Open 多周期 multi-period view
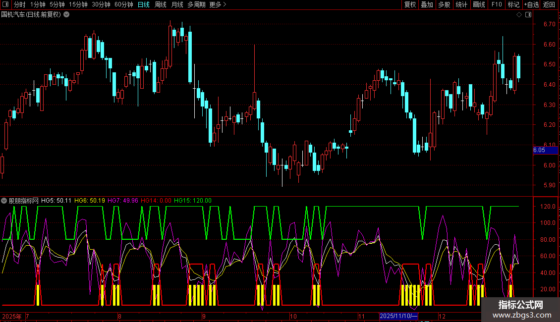560x322 pixels. 196,4
